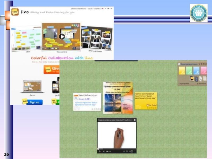
Task: Open the Логин link
Action: tap(90, 8)
